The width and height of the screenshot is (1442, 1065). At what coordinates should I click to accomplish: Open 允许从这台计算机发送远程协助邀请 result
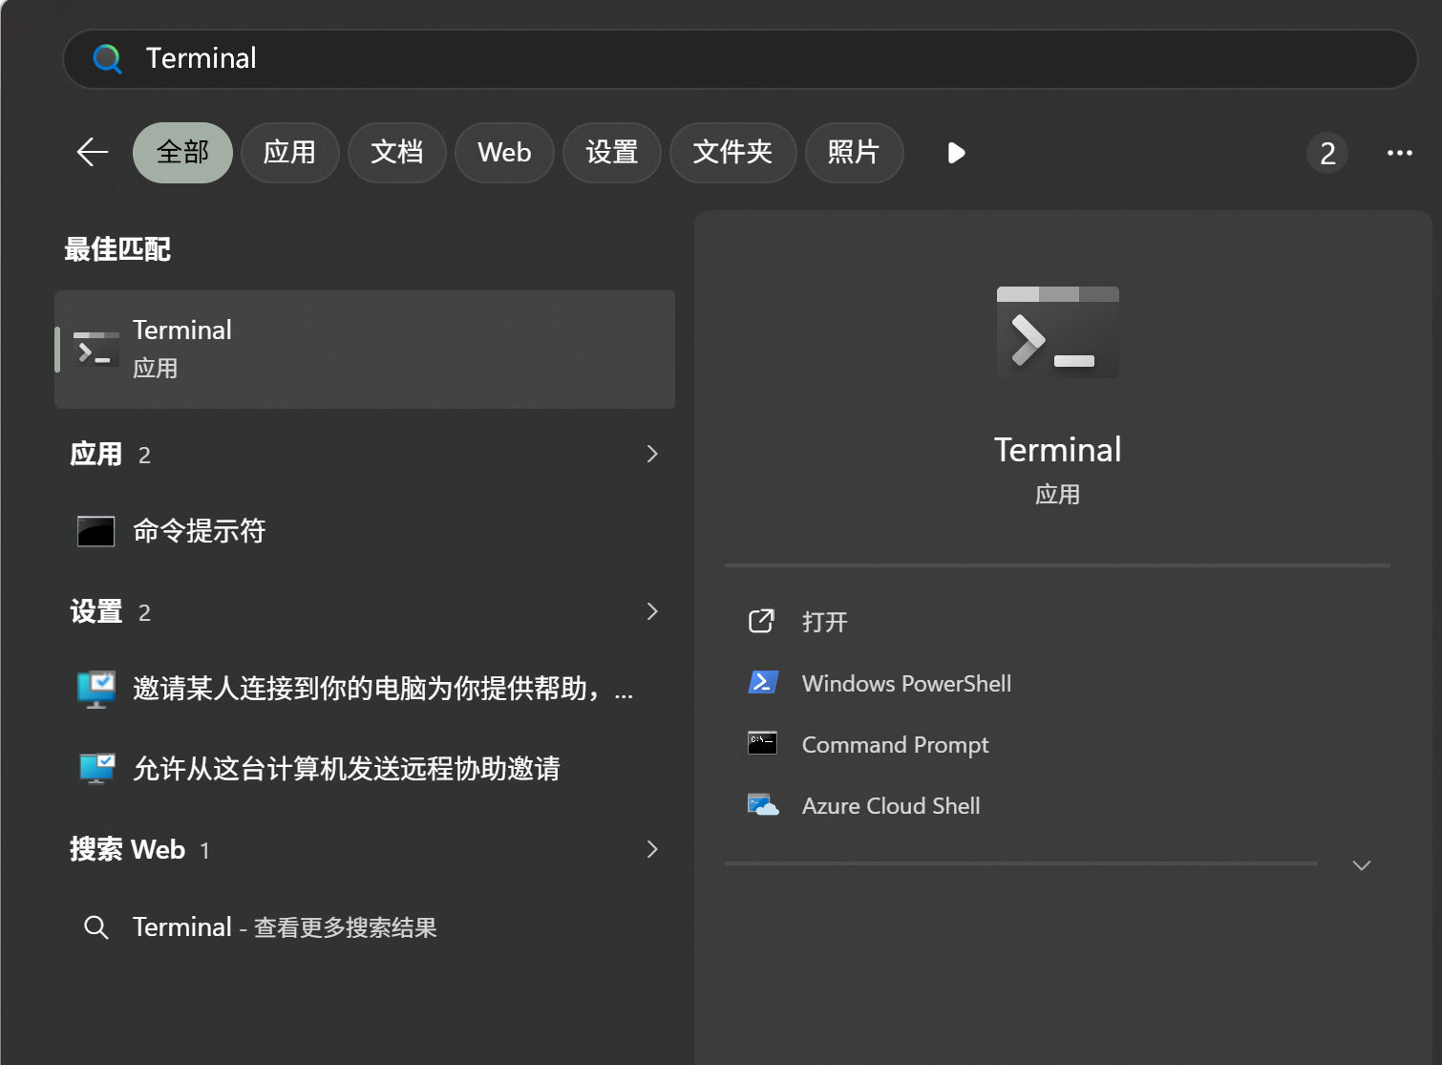tap(365, 769)
